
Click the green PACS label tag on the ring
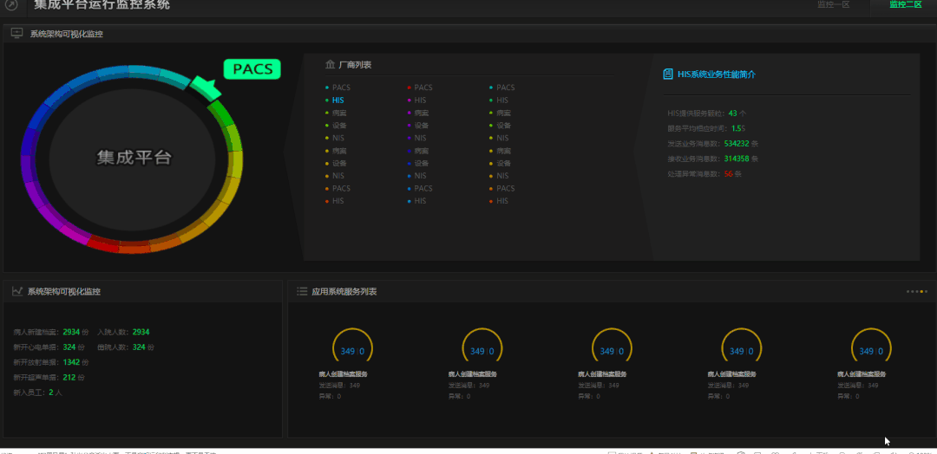coord(252,69)
